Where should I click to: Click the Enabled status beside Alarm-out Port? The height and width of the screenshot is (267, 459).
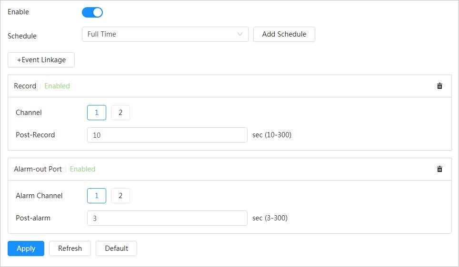83,169
